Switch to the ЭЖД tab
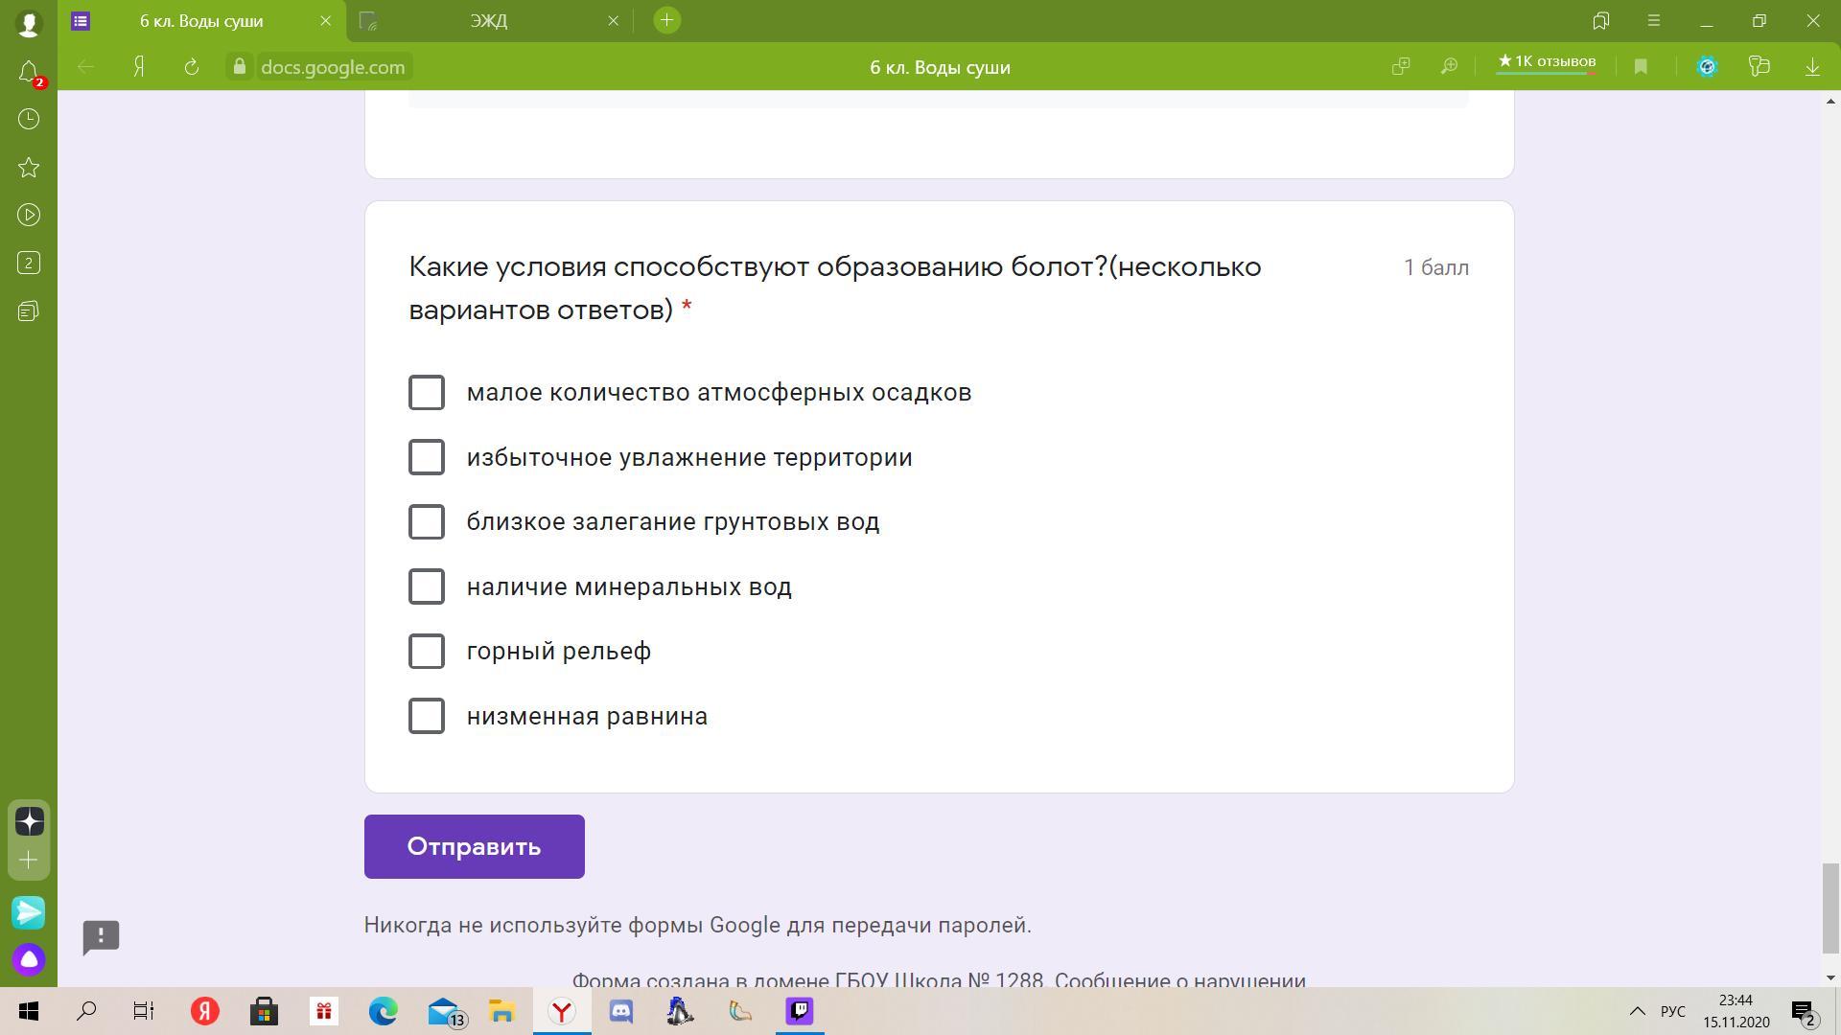The width and height of the screenshot is (1841, 1035). 489,20
